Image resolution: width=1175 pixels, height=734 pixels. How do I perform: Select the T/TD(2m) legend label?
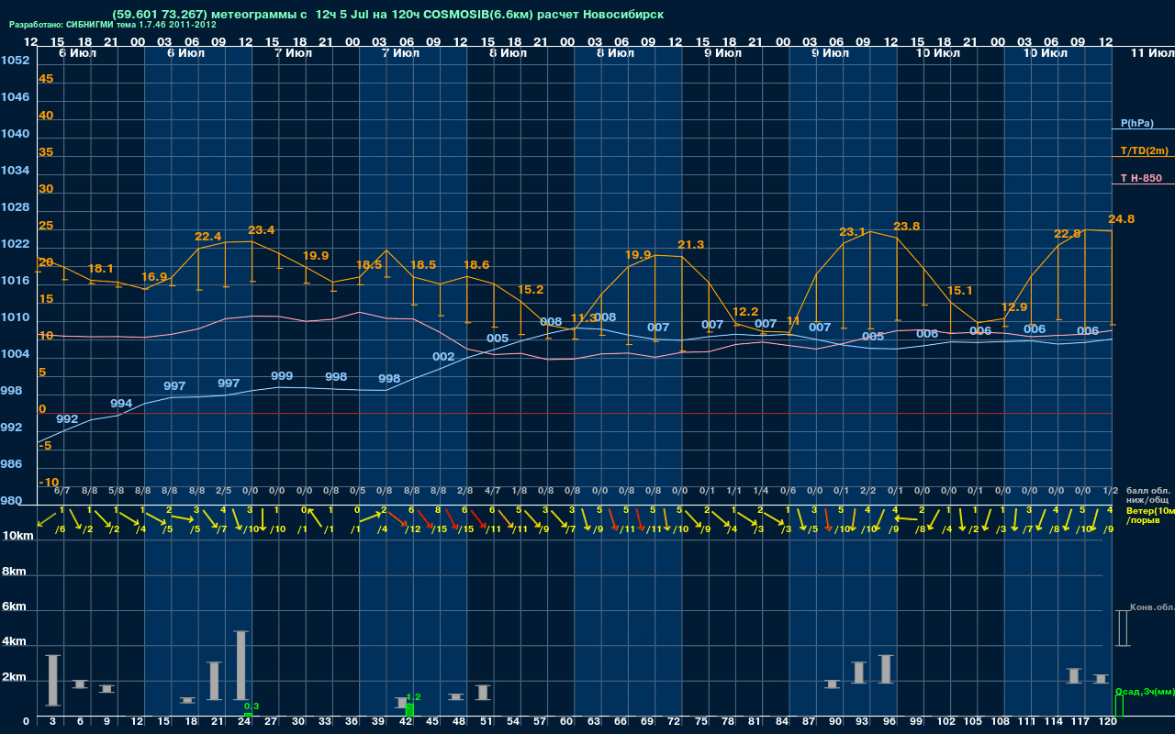pyautogui.click(x=1144, y=150)
